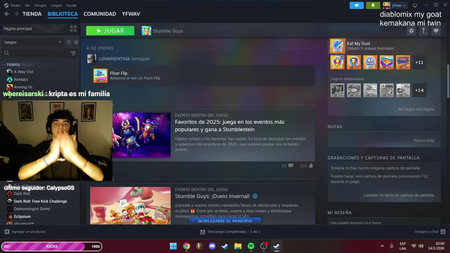This screenshot has height=253, width=450.
Task: Open advanced filter options icon
Action: [x=73, y=53]
